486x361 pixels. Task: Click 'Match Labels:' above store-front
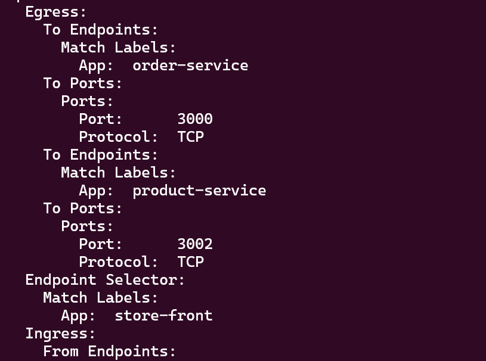[100, 298]
